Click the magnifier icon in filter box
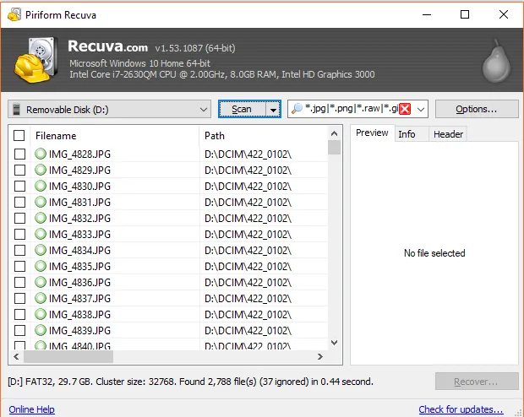The height and width of the screenshot is (417, 524). pos(297,109)
